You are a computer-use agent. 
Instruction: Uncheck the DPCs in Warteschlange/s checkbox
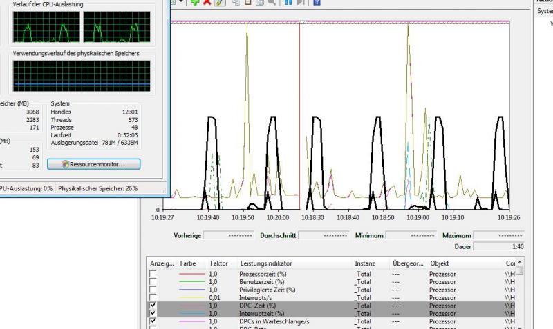pyautogui.click(x=153, y=321)
